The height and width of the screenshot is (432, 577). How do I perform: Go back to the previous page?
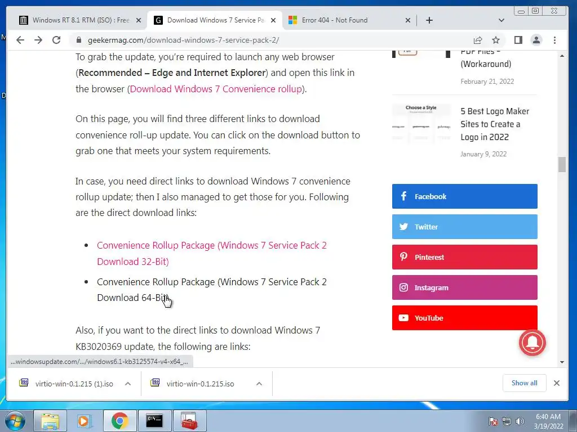coord(20,40)
